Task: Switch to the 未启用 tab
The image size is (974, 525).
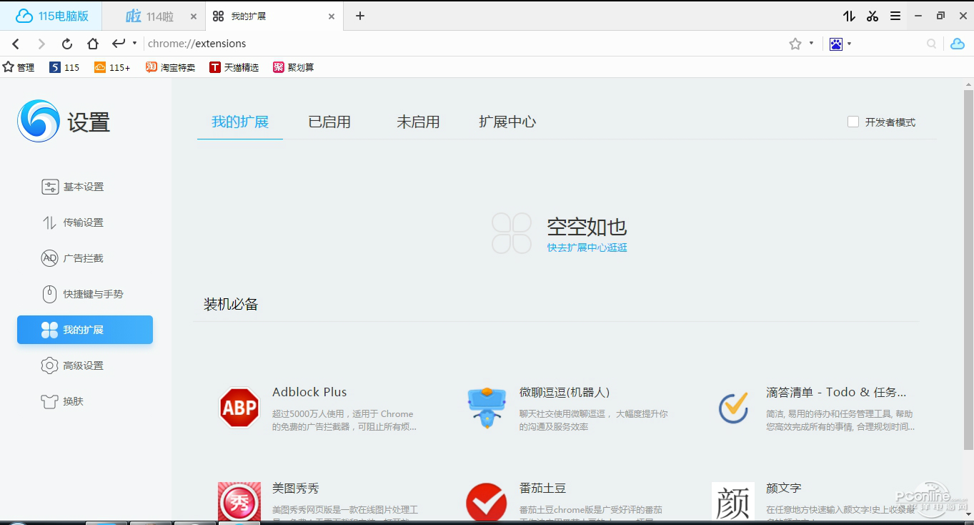Action: (x=418, y=122)
